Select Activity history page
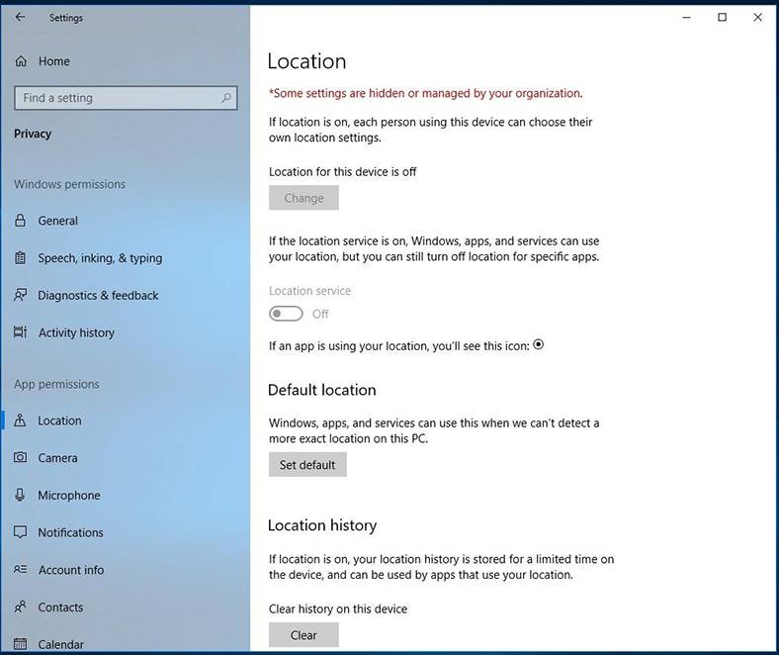The height and width of the screenshot is (655, 779). click(126, 332)
